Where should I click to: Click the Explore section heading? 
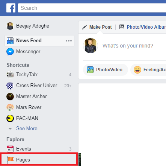[x=15, y=140]
